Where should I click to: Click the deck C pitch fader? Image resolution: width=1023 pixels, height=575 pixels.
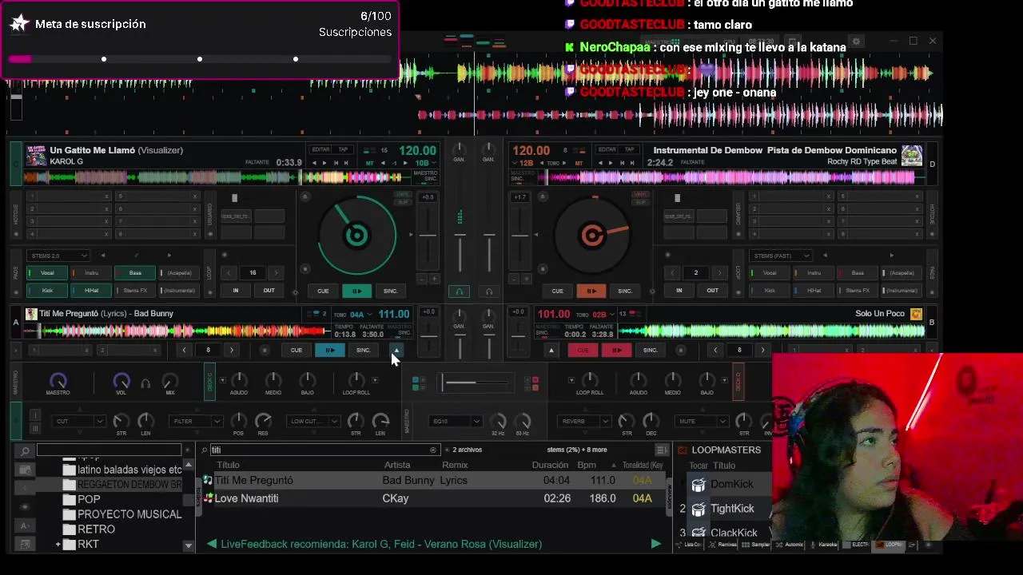click(428, 236)
